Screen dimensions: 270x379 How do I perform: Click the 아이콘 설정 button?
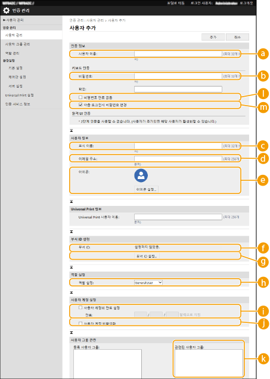146,189
